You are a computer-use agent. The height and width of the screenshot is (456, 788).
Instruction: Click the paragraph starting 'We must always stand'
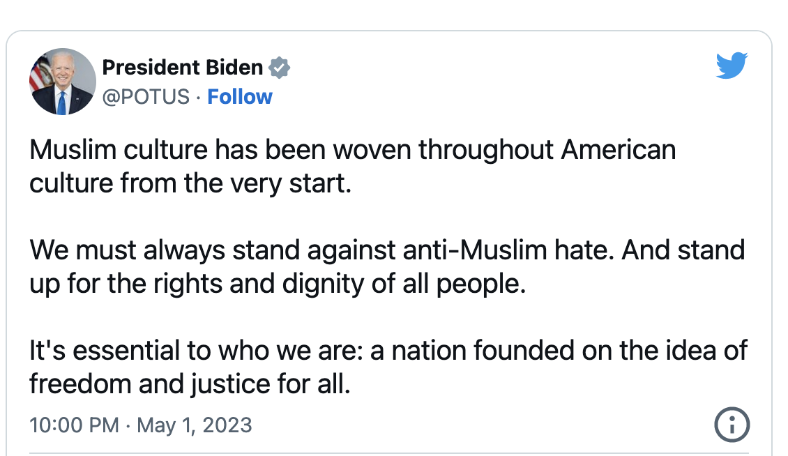point(387,266)
